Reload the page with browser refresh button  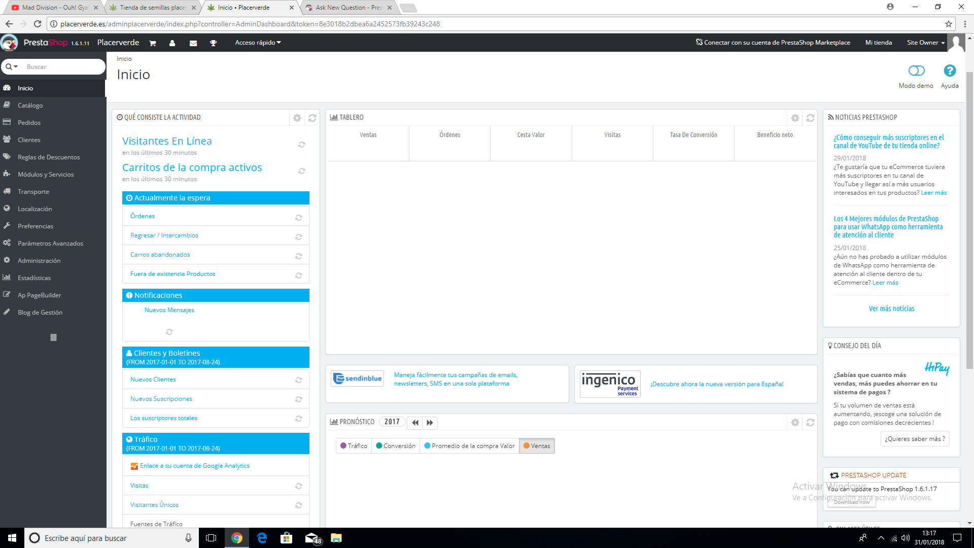point(37,24)
